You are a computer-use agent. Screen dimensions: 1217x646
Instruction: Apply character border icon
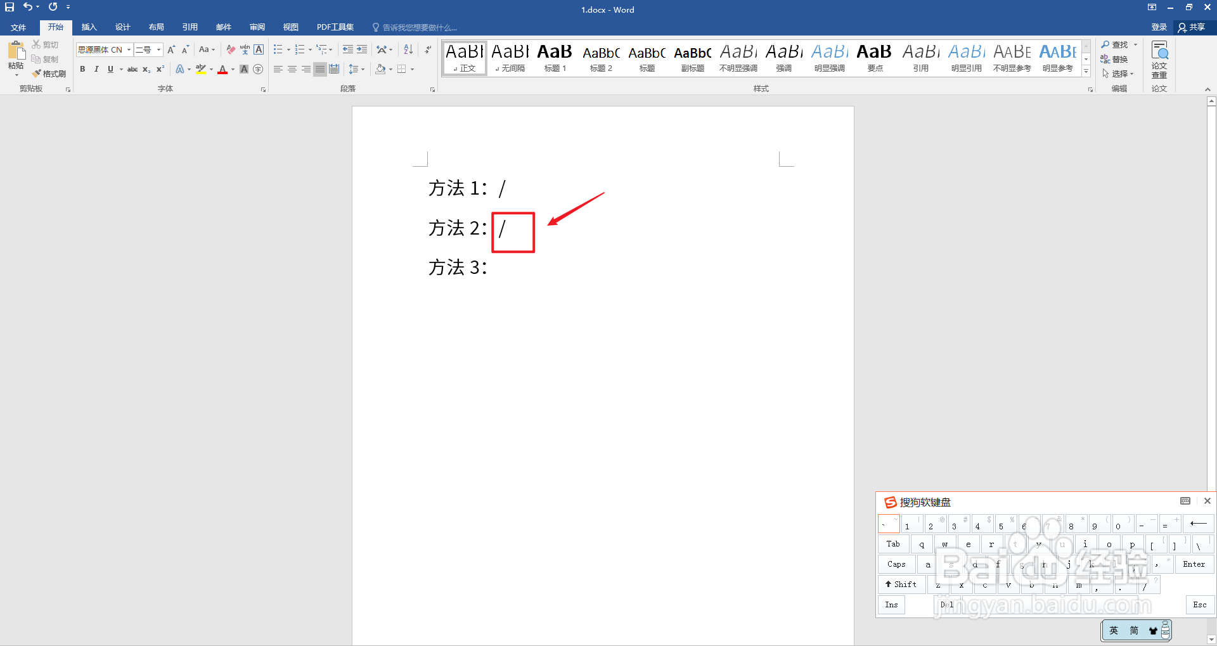coord(259,49)
